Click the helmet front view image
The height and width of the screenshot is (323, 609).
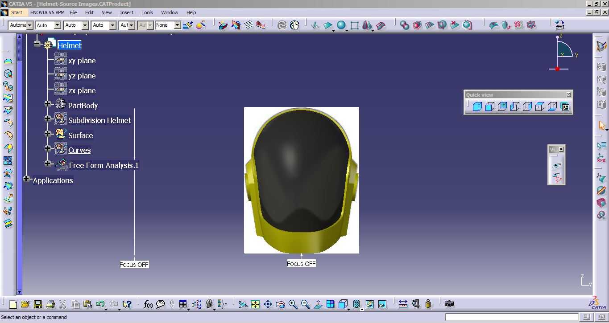click(302, 180)
